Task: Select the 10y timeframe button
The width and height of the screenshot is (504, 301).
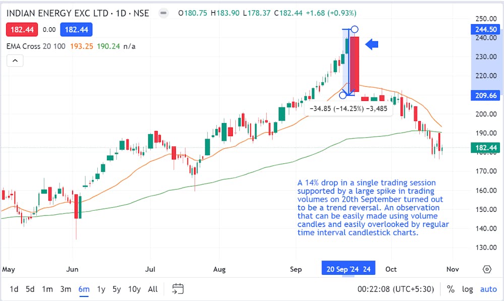Action: click(134, 289)
